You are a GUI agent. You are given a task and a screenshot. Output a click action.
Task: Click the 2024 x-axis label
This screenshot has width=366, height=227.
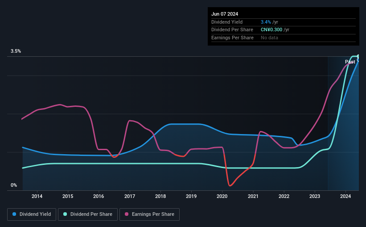pos(346,196)
